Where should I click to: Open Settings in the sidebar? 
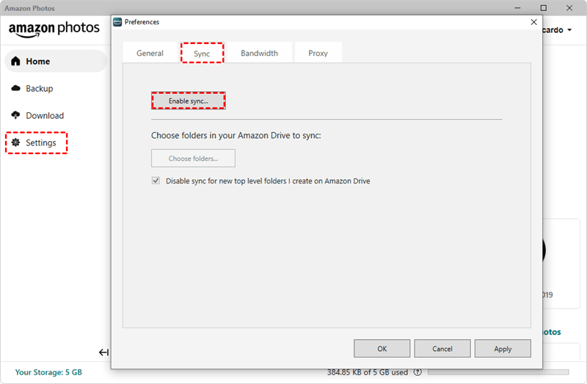pyautogui.click(x=36, y=142)
